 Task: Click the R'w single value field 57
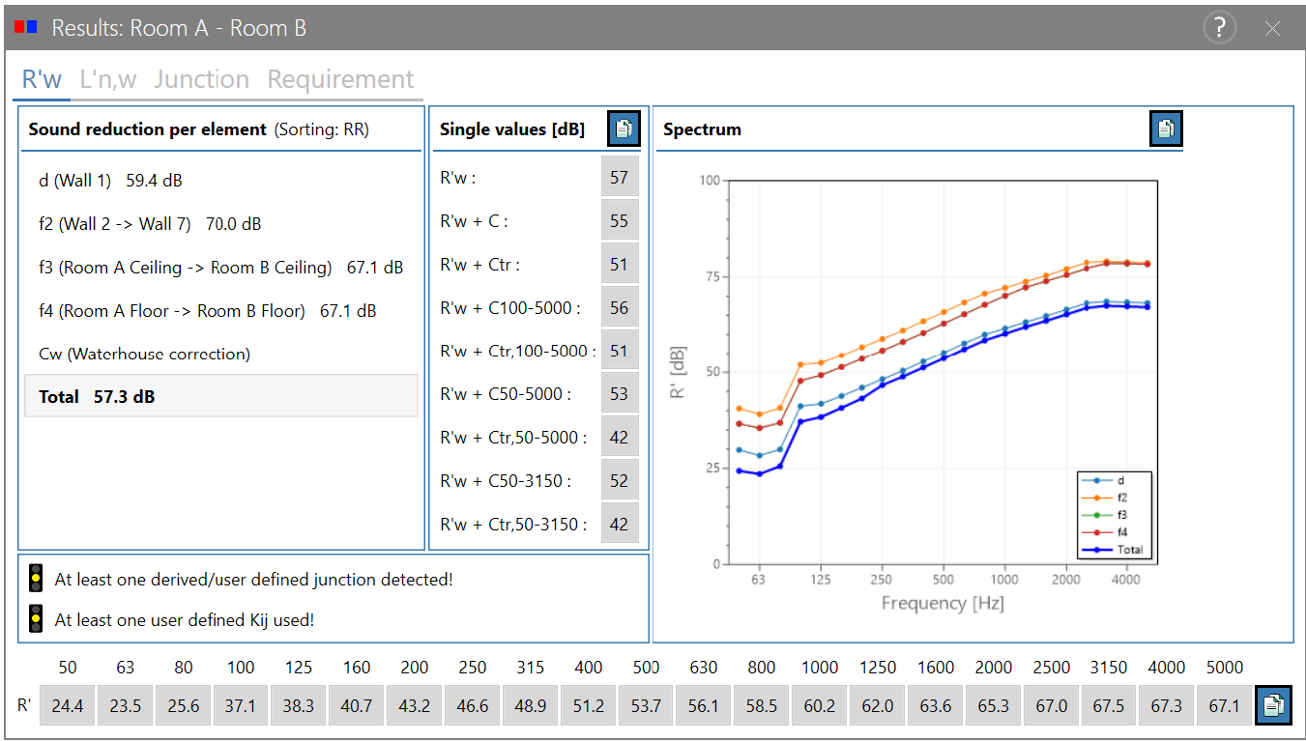620,177
